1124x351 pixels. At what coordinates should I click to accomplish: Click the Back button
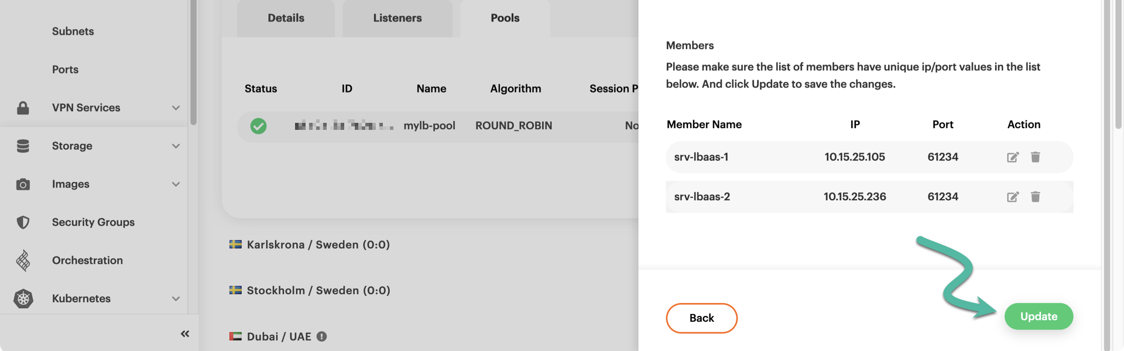(701, 318)
